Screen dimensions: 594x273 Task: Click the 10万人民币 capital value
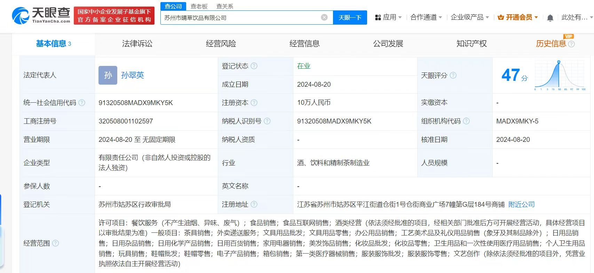(x=314, y=103)
